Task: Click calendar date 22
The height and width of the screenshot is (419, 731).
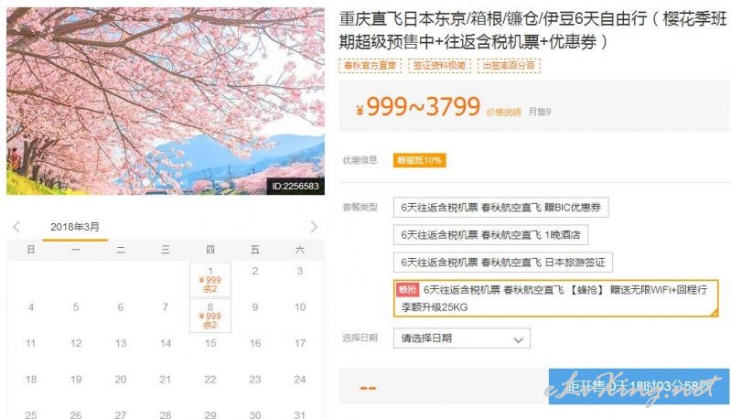Action: [x=210, y=380]
